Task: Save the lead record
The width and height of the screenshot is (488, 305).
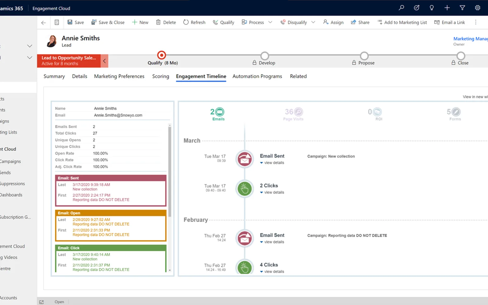Action: pos(76,22)
